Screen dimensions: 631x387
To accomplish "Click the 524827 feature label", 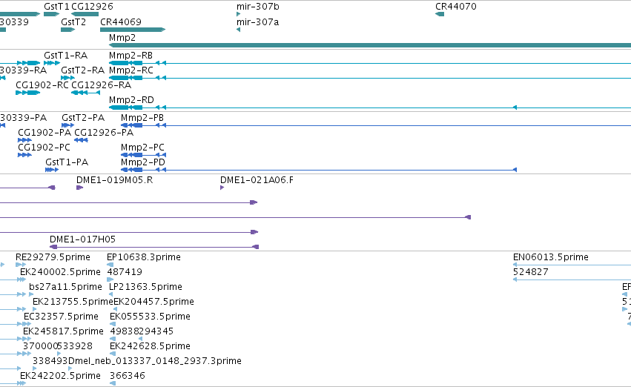I will pyautogui.click(x=530, y=272).
